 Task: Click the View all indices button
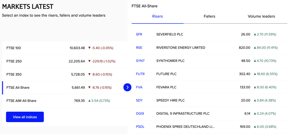point(25,117)
